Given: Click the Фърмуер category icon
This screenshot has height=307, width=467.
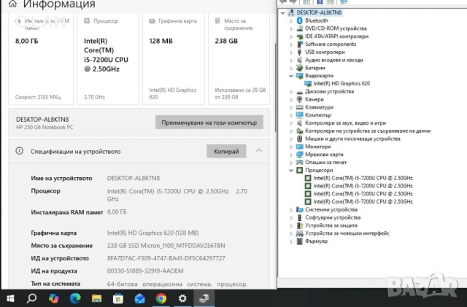Looking at the screenshot, I should [x=300, y=241].
